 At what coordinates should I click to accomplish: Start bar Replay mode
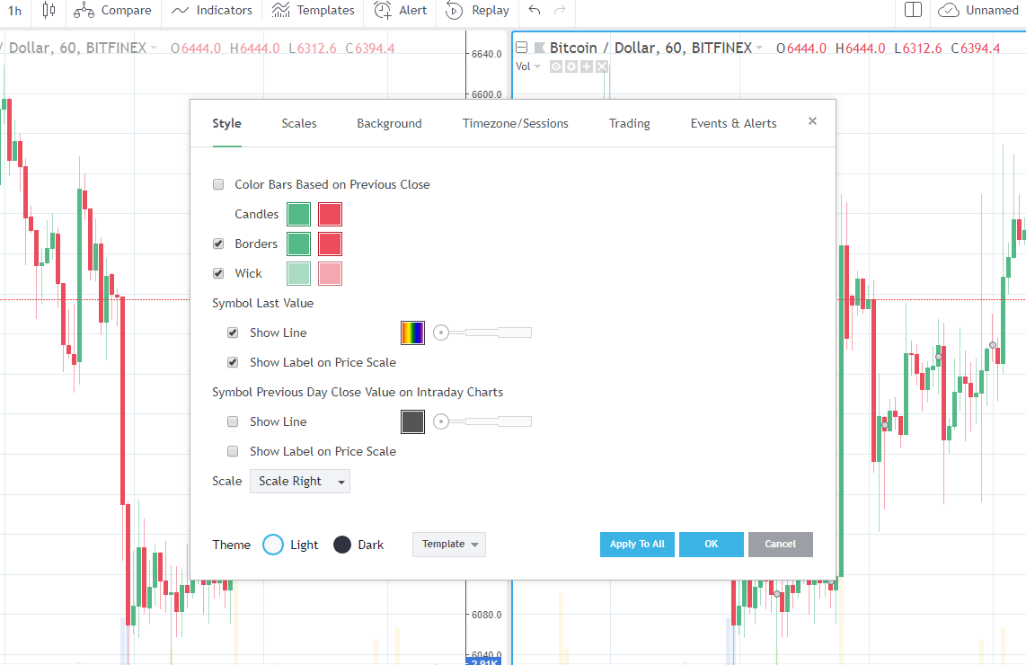pyautogui.click(x=477, y=11)
